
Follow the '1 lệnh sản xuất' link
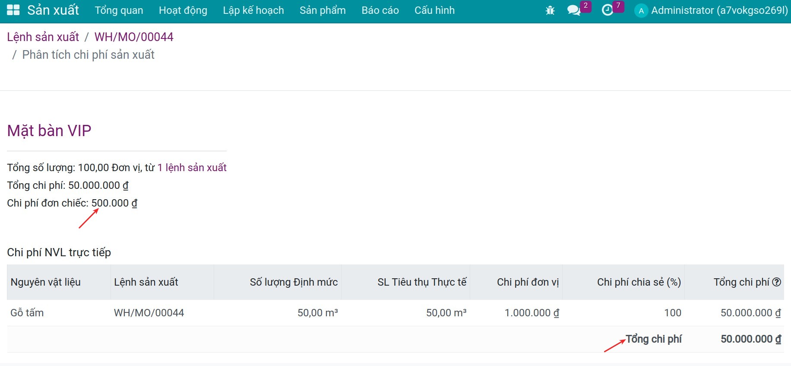tap(192, 168)
